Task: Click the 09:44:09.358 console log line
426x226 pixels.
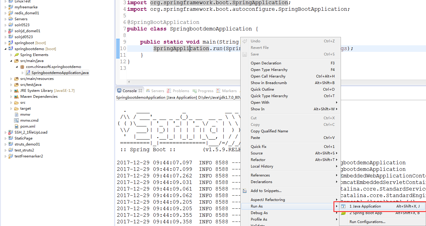Action: coord(179,222)
